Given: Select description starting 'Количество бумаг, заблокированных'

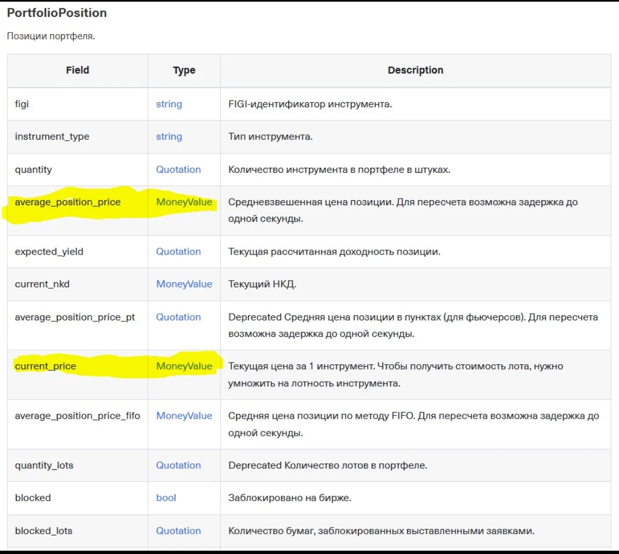Looking at the screenshot, I should pos(381,531).
